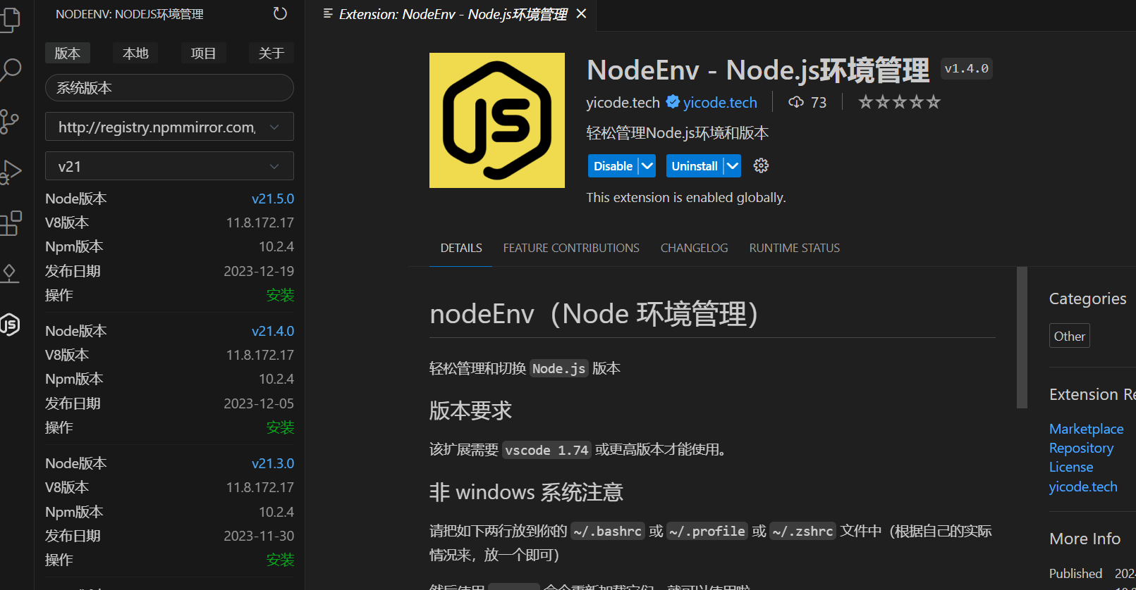Click the ~/.zshrc code snippet
This screenshot has height=590, width=1136.
[x=802, y=531]
